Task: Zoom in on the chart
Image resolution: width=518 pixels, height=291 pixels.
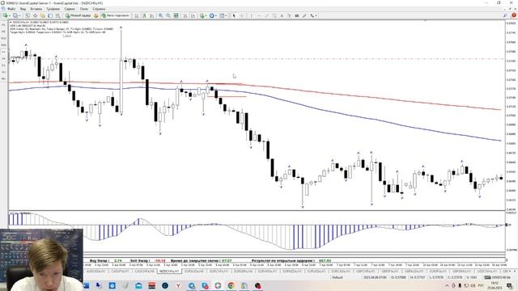Action: pyautogui.click(x=160, y=15)
